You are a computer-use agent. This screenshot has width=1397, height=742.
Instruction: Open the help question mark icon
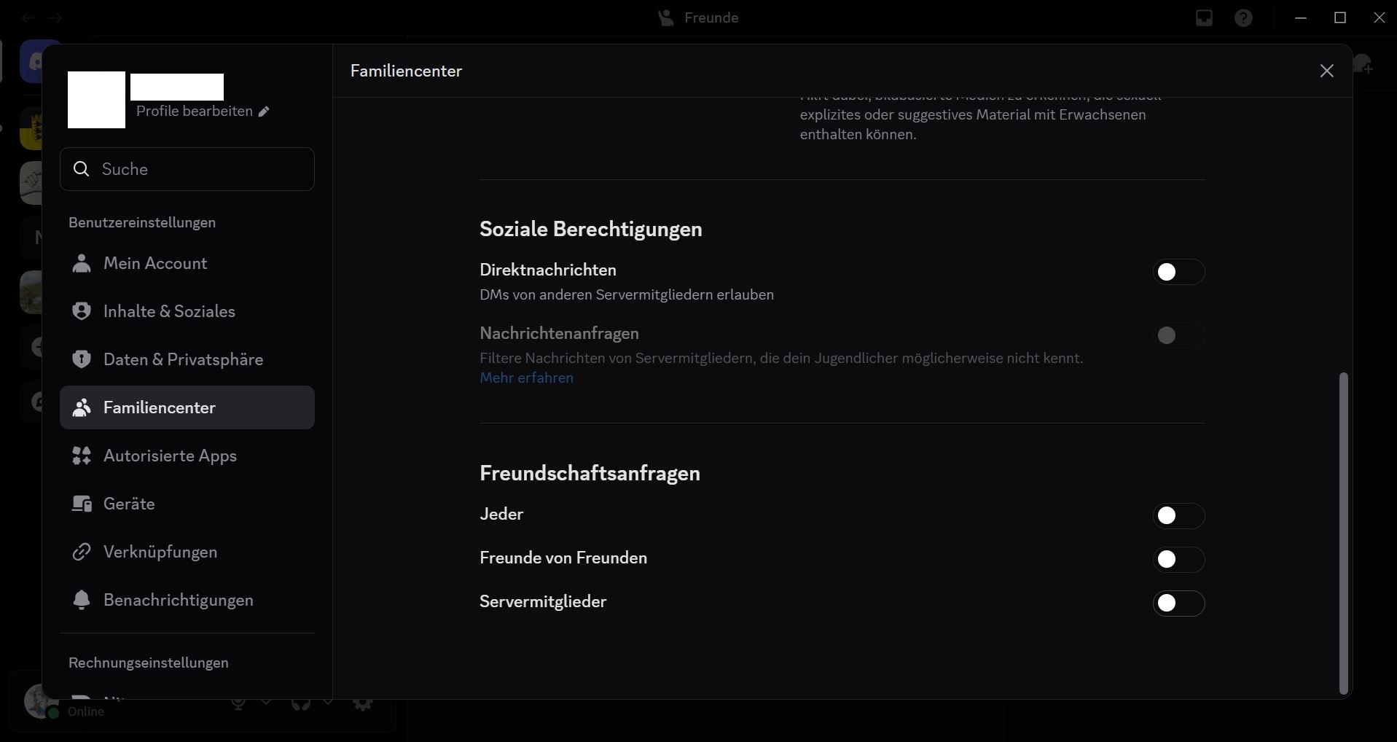coord(1243,18)
